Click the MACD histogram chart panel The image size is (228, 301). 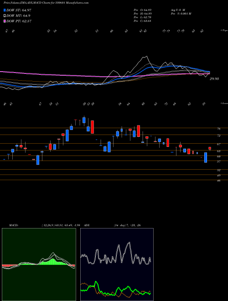[x=39, y=265]
